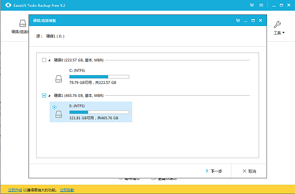The image size is (295, 194).
Task: Expand the 工具 dropdown arrow
Action: pos(283,33)
